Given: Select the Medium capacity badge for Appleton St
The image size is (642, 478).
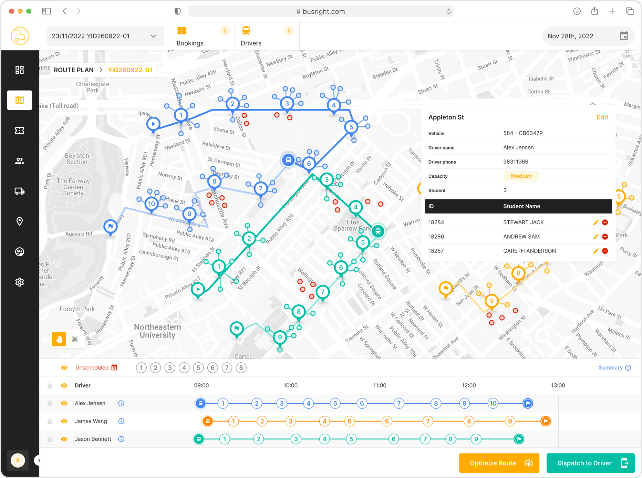Looking at the screenshot, I should (521, 176).
